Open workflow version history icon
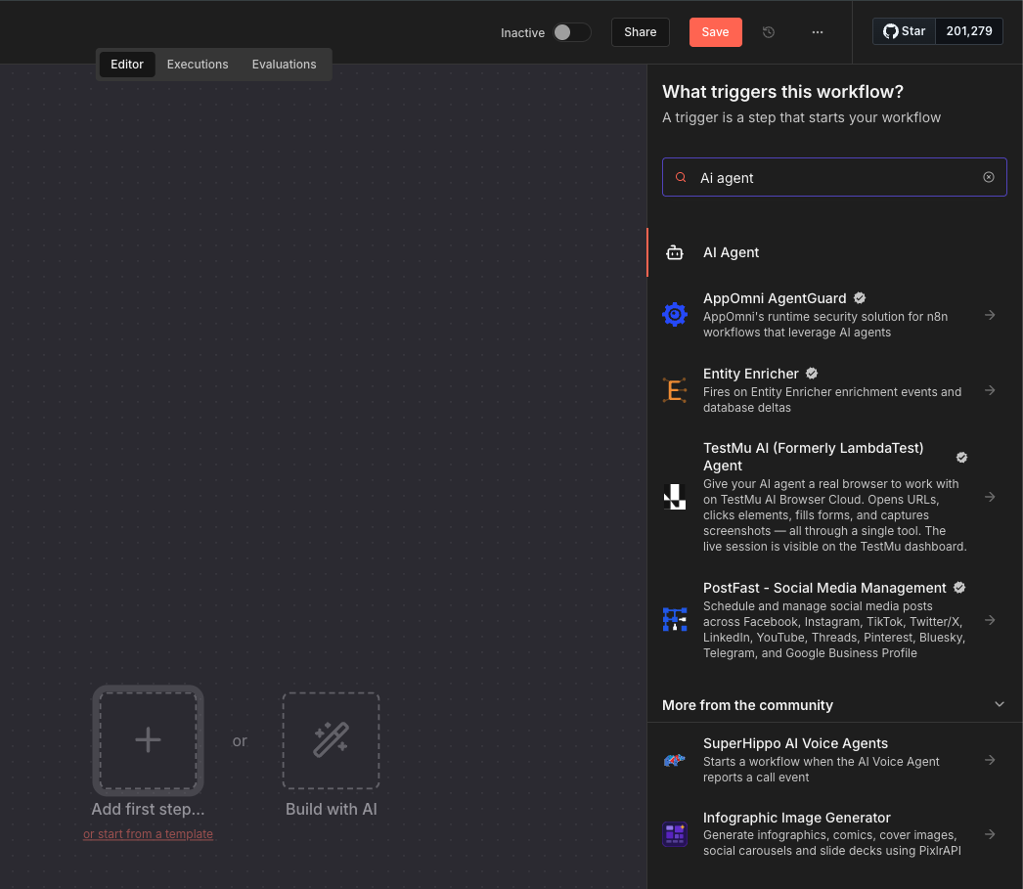The image size is (1023, 889). click(x=769, y=32)
